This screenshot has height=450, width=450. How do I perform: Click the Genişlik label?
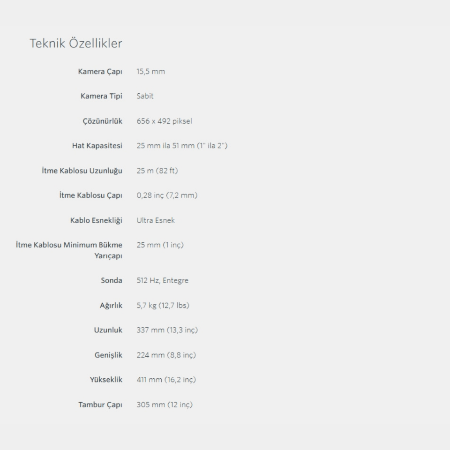(x=108, y=355)
